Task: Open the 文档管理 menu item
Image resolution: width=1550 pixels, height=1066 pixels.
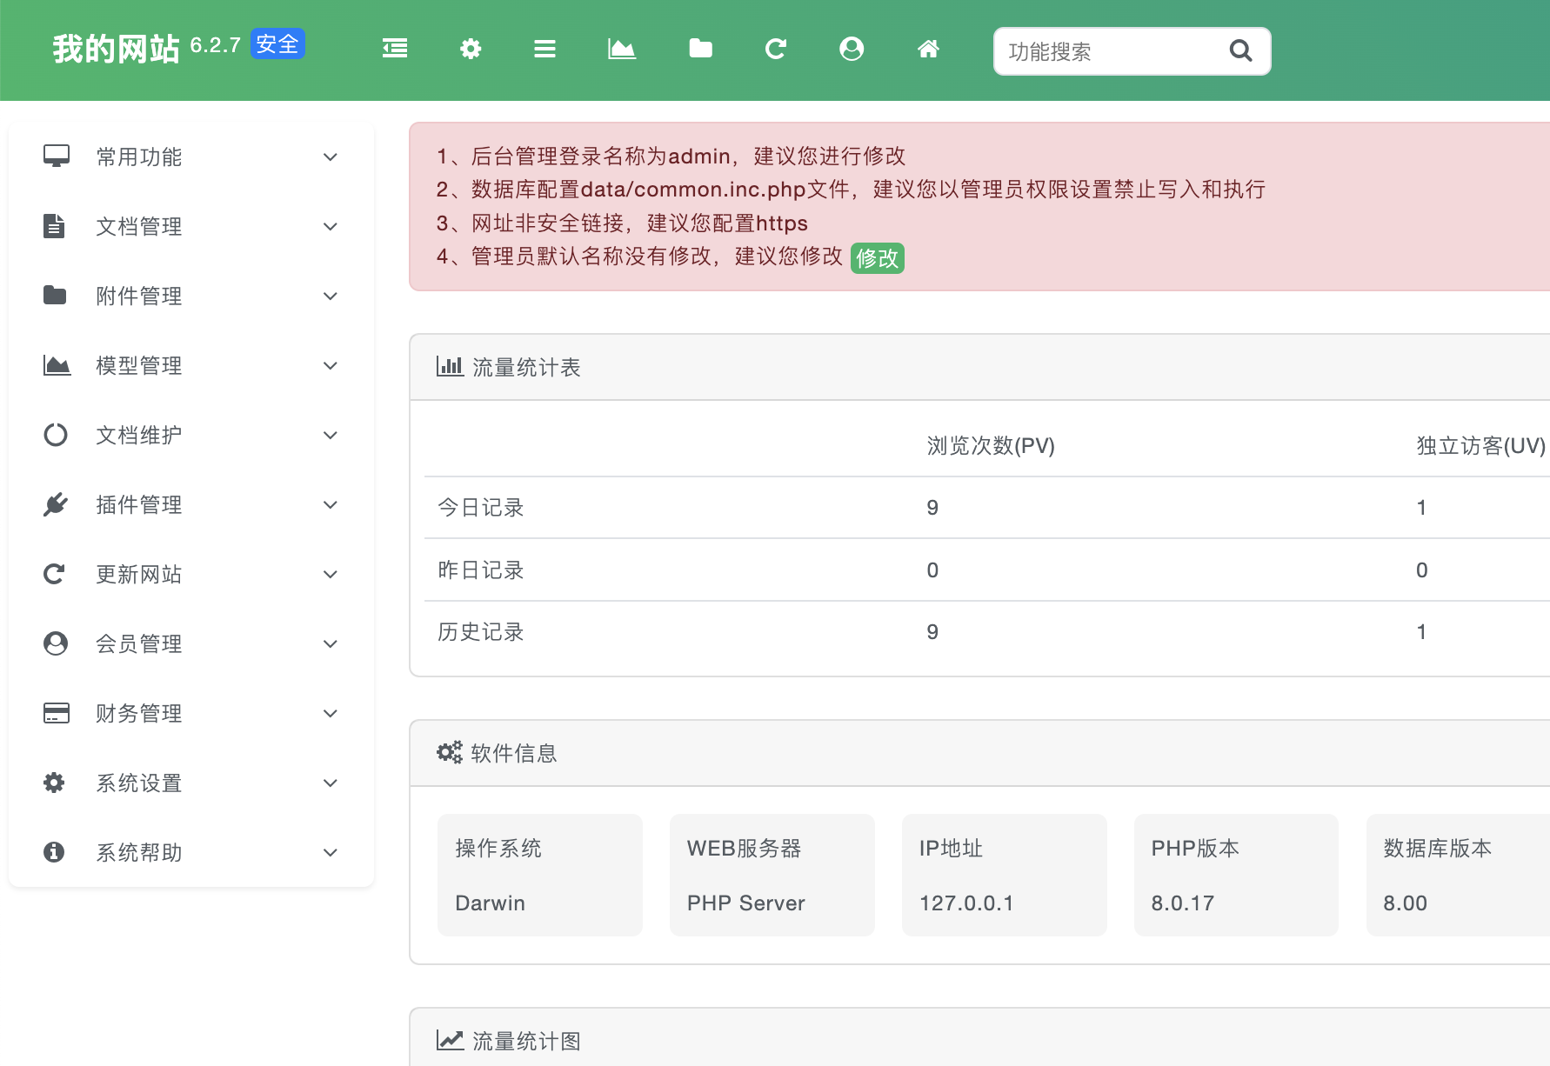Action: tap(191, 226)
